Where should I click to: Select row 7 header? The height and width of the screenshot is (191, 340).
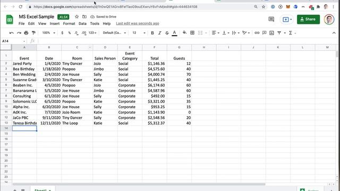[6, 90]
